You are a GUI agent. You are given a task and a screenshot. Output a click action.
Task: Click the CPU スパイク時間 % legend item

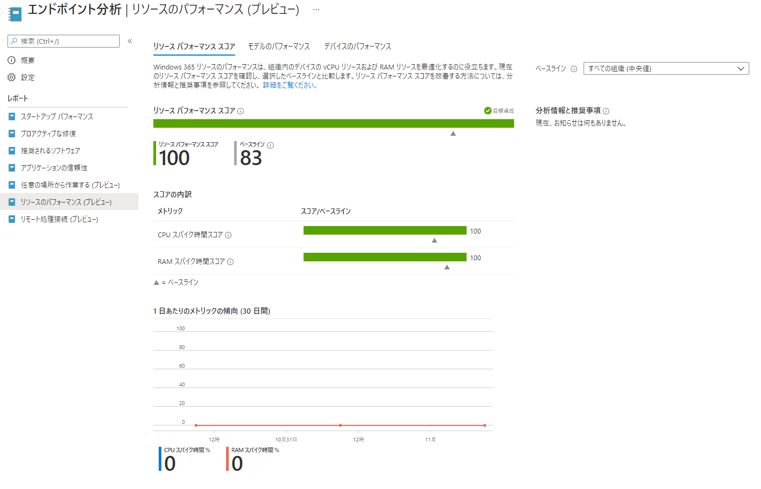tap(187, 451)
